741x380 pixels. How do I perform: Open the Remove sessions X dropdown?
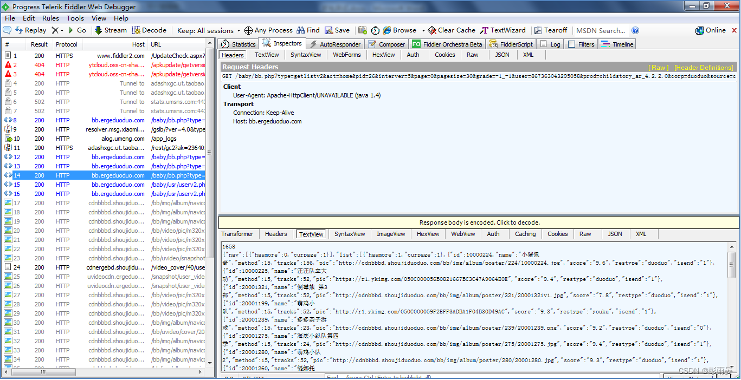[x=58, y=30]
